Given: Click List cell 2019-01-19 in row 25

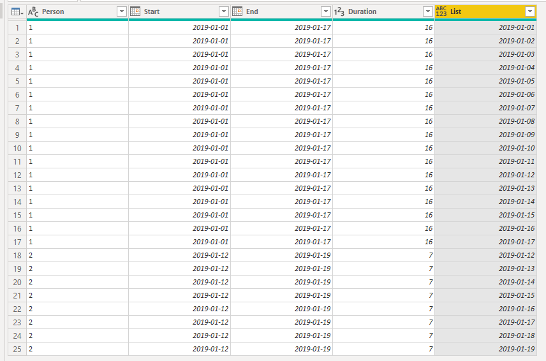Looking at the screenshot, I should coord(485,349).
